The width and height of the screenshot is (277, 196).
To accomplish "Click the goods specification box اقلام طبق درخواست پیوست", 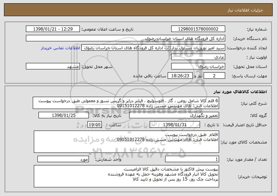I will pyautogui.click(x=126, y=142).
